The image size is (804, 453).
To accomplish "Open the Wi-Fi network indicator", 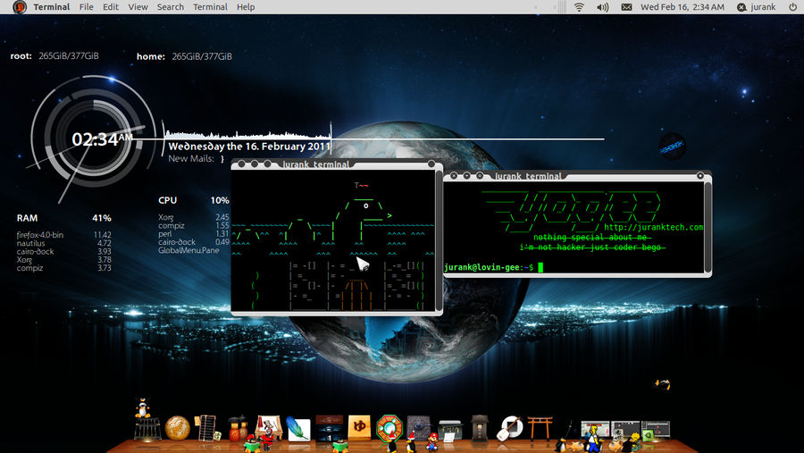I will [579, 7].
